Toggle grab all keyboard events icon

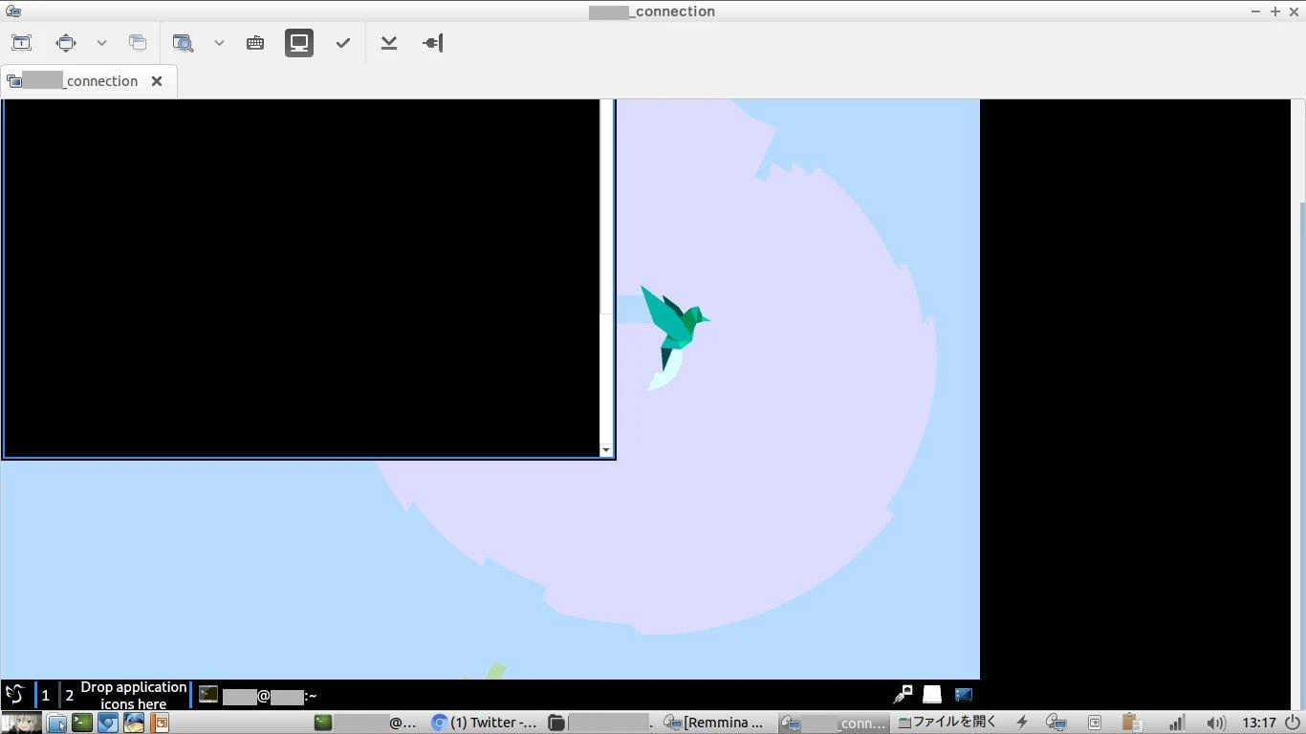click(x=255, y=43)
